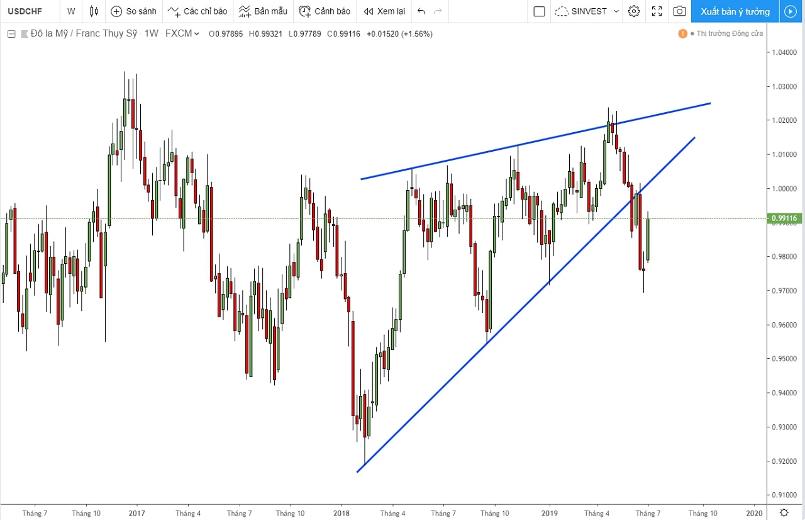Open Các chỉ báo indicators dialog
The image size is (805, 520).
(197, 11)
